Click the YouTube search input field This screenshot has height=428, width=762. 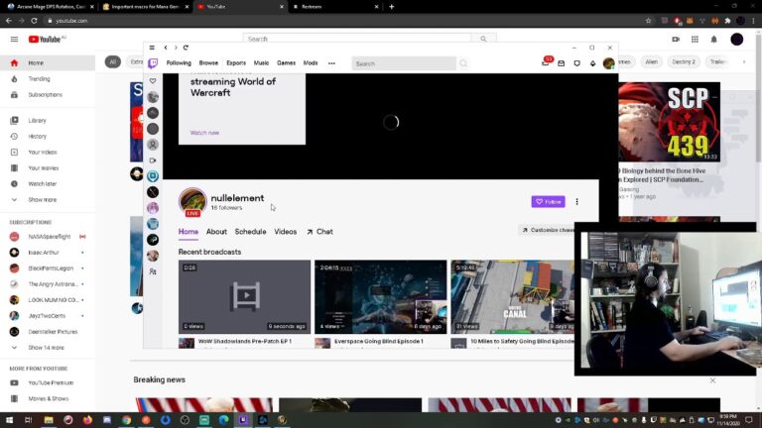tap(357, 39)
